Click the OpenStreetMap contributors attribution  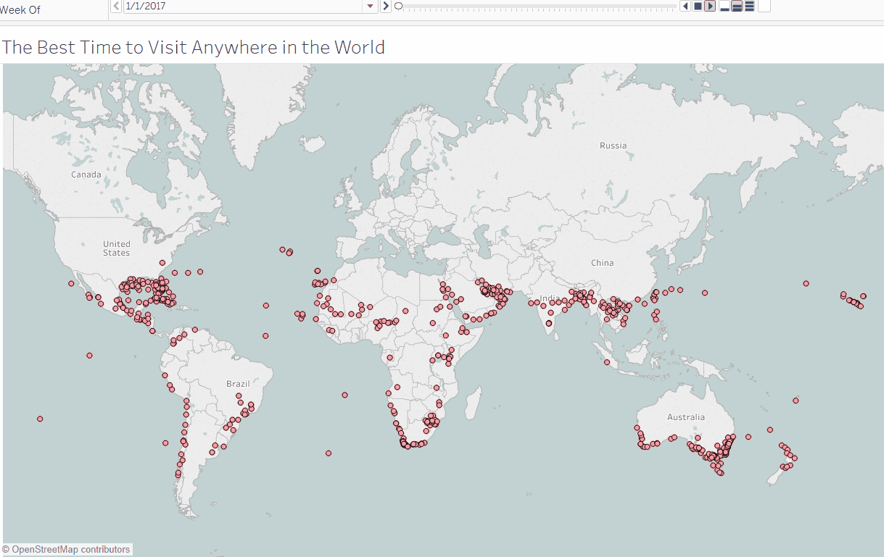(67, 550)
